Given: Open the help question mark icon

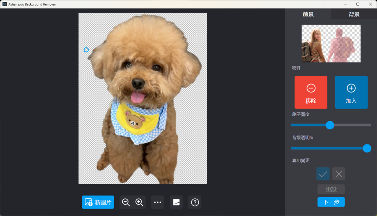Looking at the screenshot, I should 195,202.
